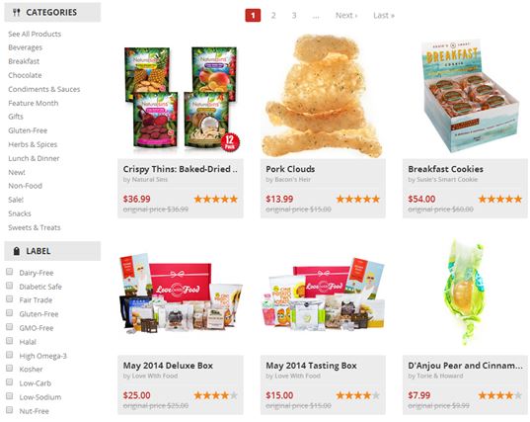Image resolution: width=530 pixels, height=422 pixels.
Task: Click the D'Anjou Pear star rating
Action: click(500, 395)
